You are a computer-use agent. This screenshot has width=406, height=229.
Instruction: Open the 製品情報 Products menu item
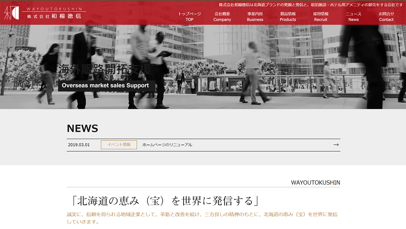tap(288, 17)
